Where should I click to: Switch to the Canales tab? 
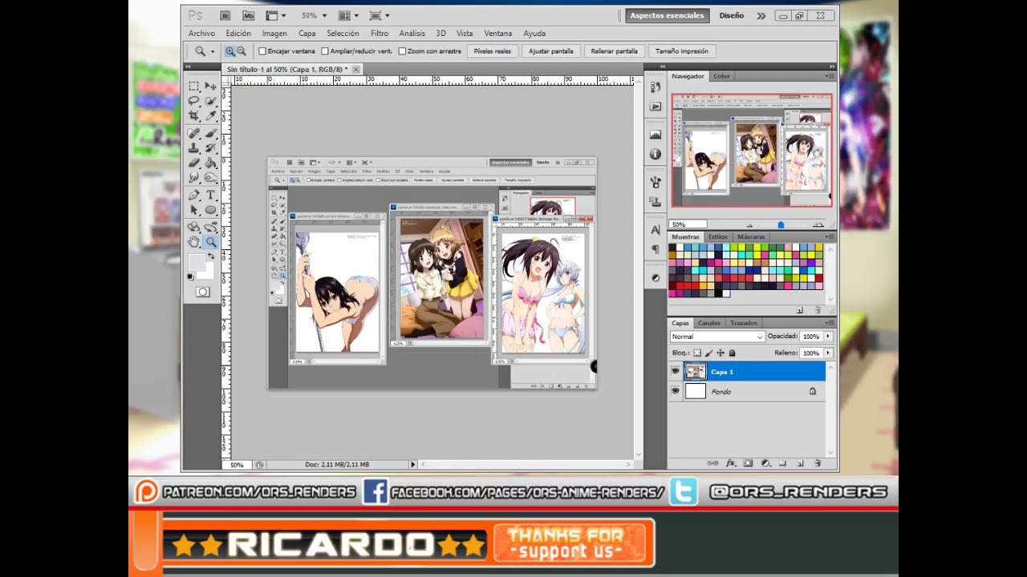coord(708,323)
